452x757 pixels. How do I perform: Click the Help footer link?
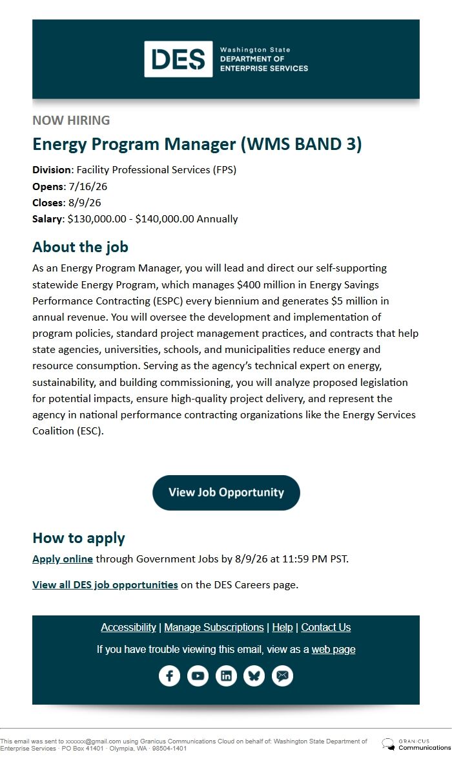click(x=282, y=627)
